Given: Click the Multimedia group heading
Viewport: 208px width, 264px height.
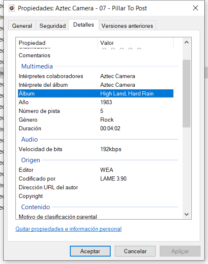Looking at the screenshot, I should point(37,66).
